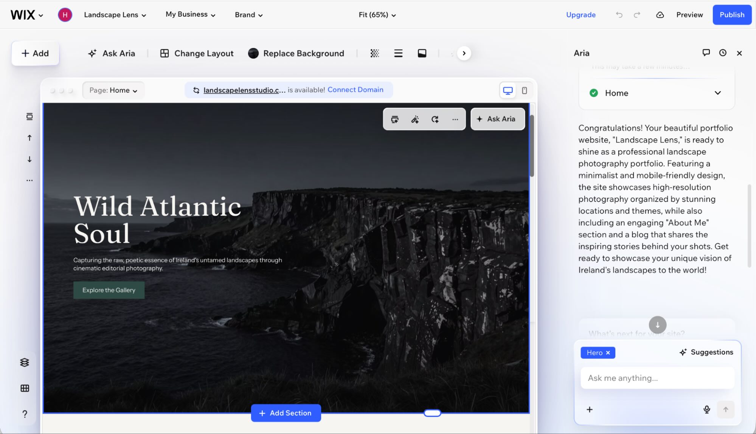
Task: Jump to latest message arrow
Action: coord(657,325)
